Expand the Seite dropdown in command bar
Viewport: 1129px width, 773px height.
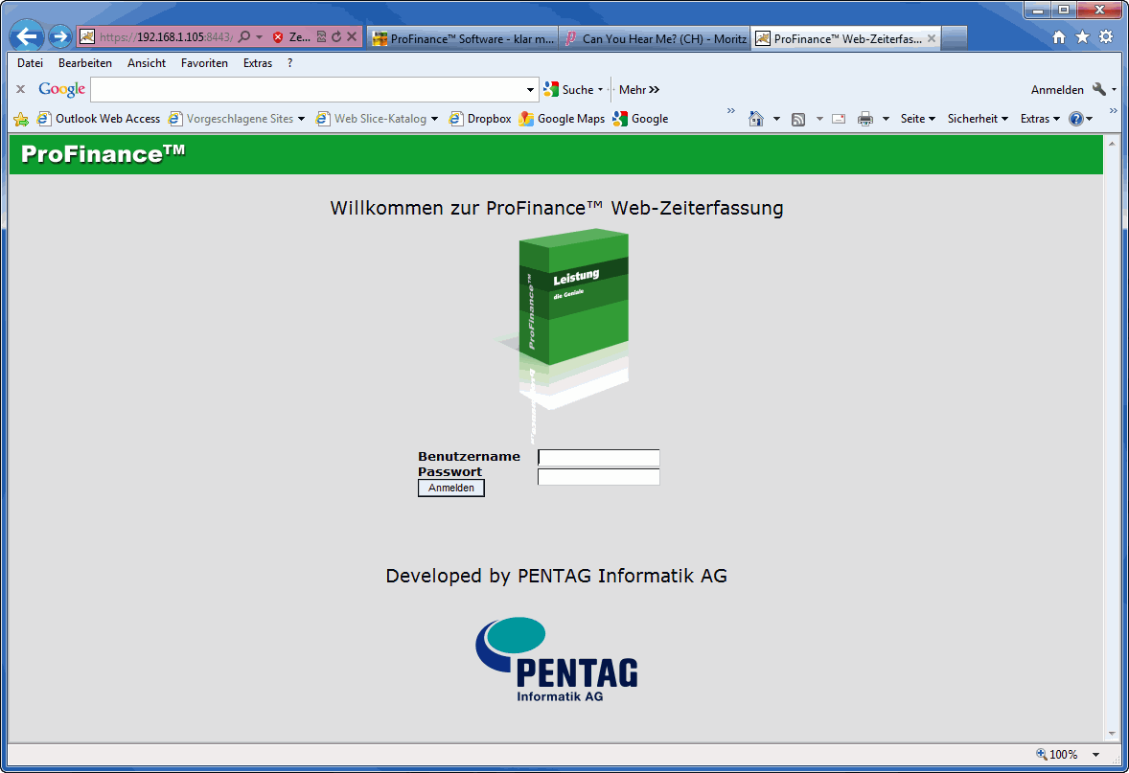(x=917, y=119)
